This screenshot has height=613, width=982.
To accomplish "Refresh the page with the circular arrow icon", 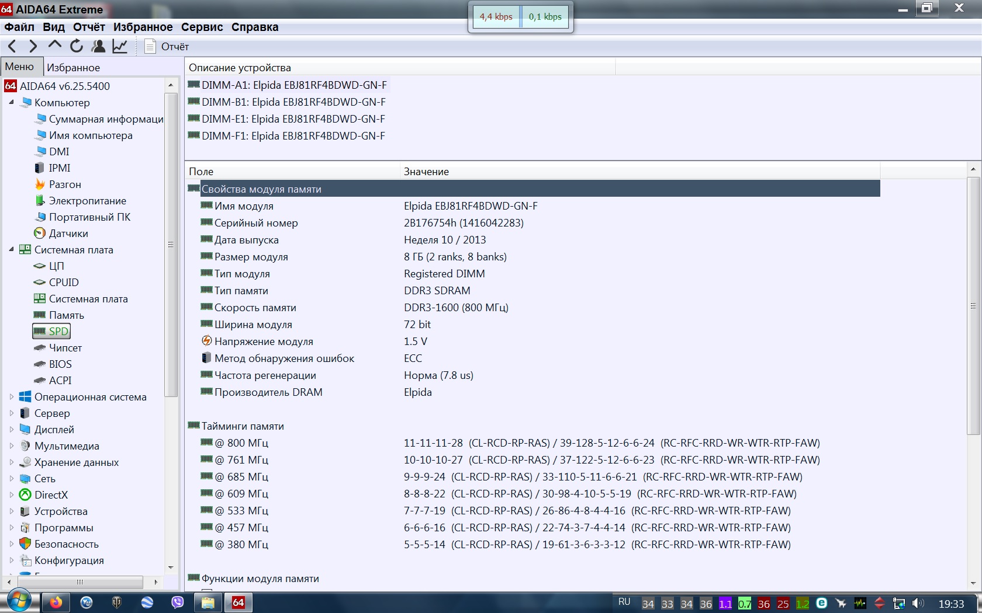I will 77,46.
